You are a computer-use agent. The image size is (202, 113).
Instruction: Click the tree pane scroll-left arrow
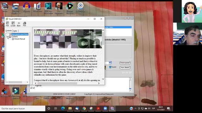7,82
